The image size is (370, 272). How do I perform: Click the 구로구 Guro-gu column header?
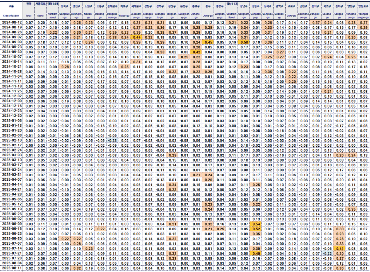292,10
